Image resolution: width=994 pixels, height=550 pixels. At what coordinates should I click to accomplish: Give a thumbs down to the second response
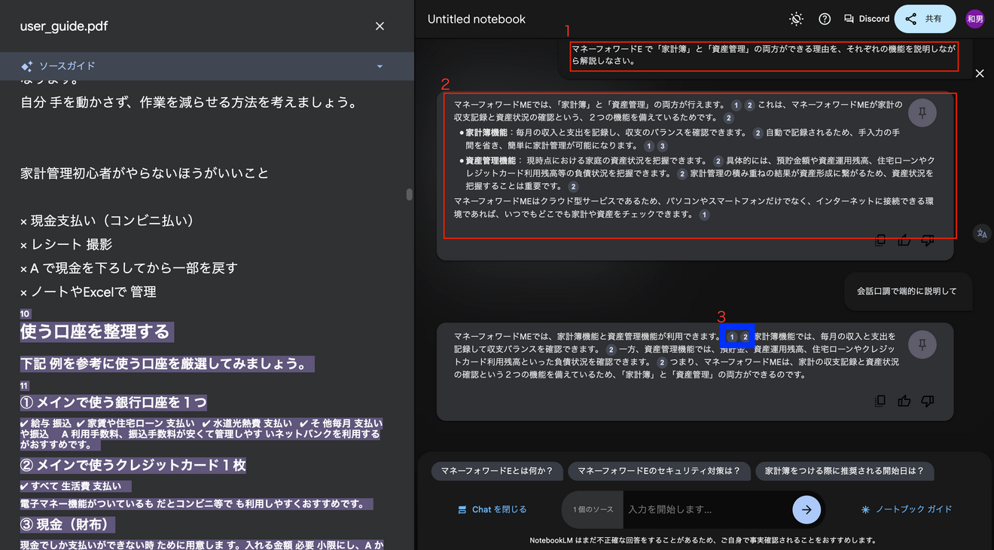pos(928,401)
